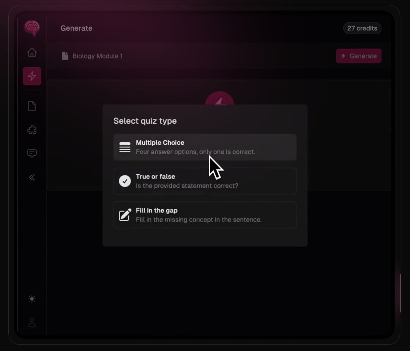Choose the Fill in the gap quiz type

(x=205, y=215)
